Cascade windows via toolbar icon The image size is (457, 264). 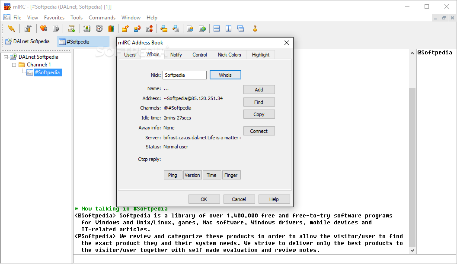[241, 28]
